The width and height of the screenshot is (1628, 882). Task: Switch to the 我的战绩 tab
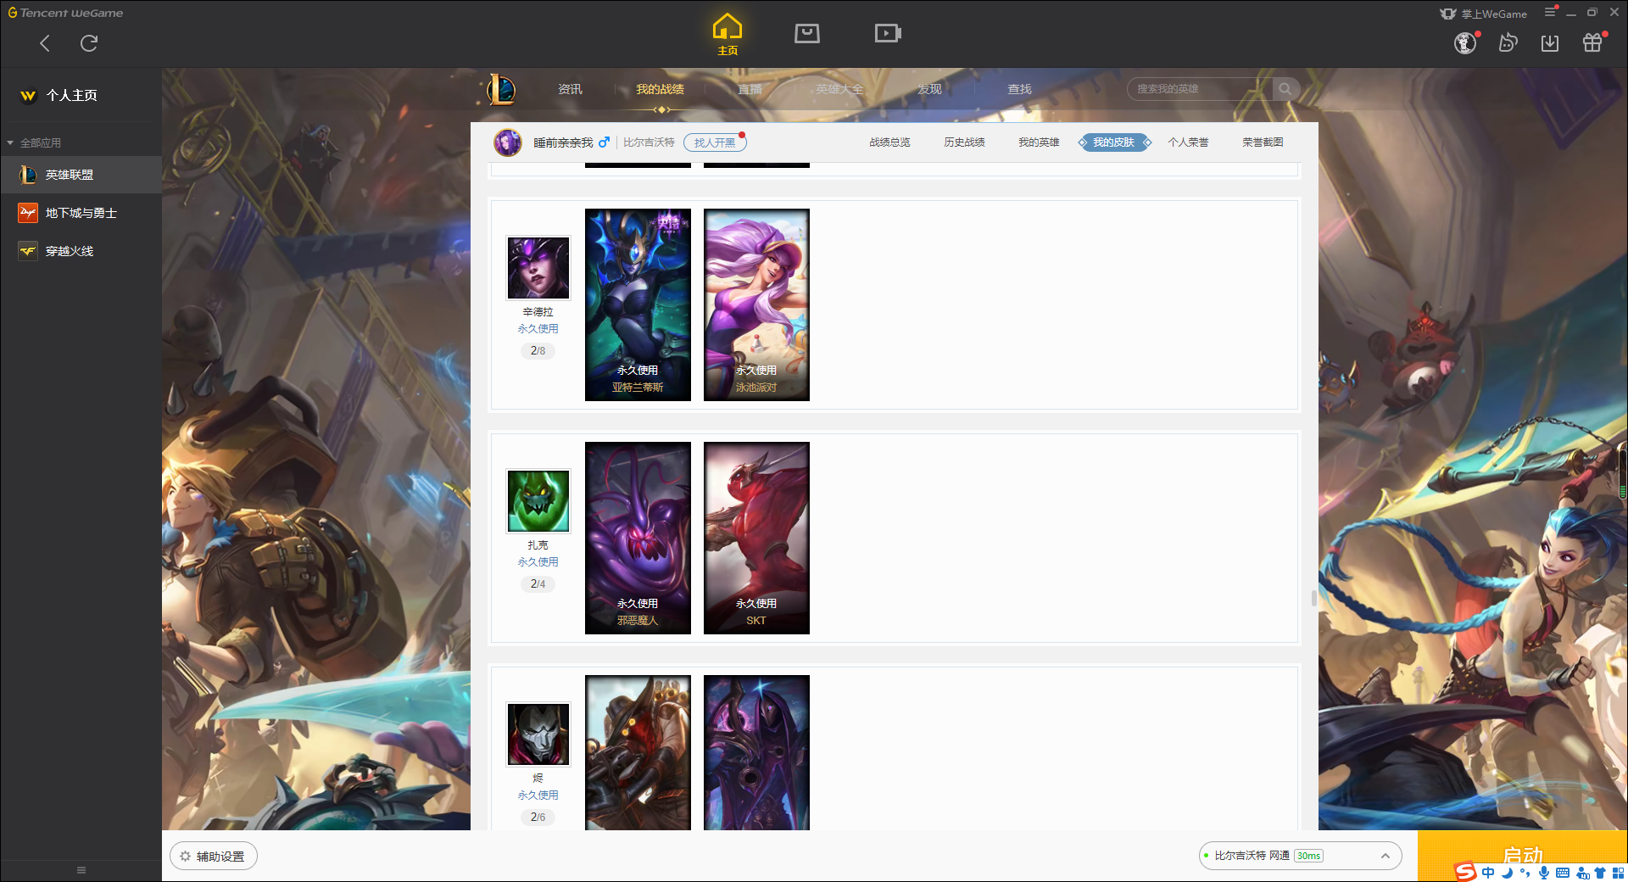point(660,89)
